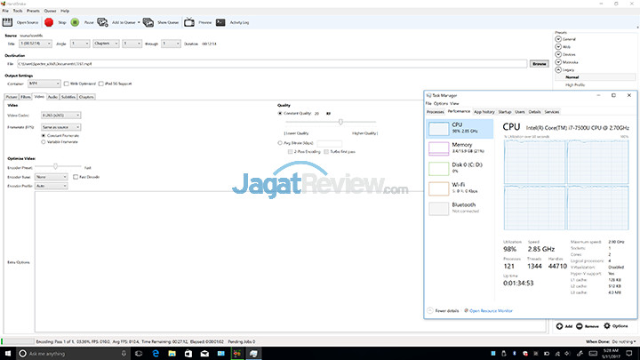Viewport: 640px width, 360px height.
Task: Click the Constant Quality slider handle
Action: pyautogui.click(x=340, y=122)
